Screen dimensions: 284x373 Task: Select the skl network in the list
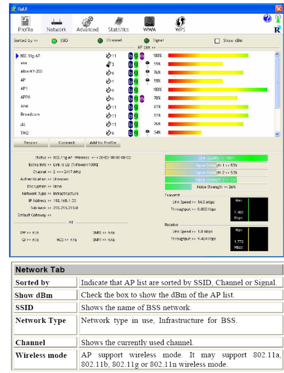tap(144, 124)
